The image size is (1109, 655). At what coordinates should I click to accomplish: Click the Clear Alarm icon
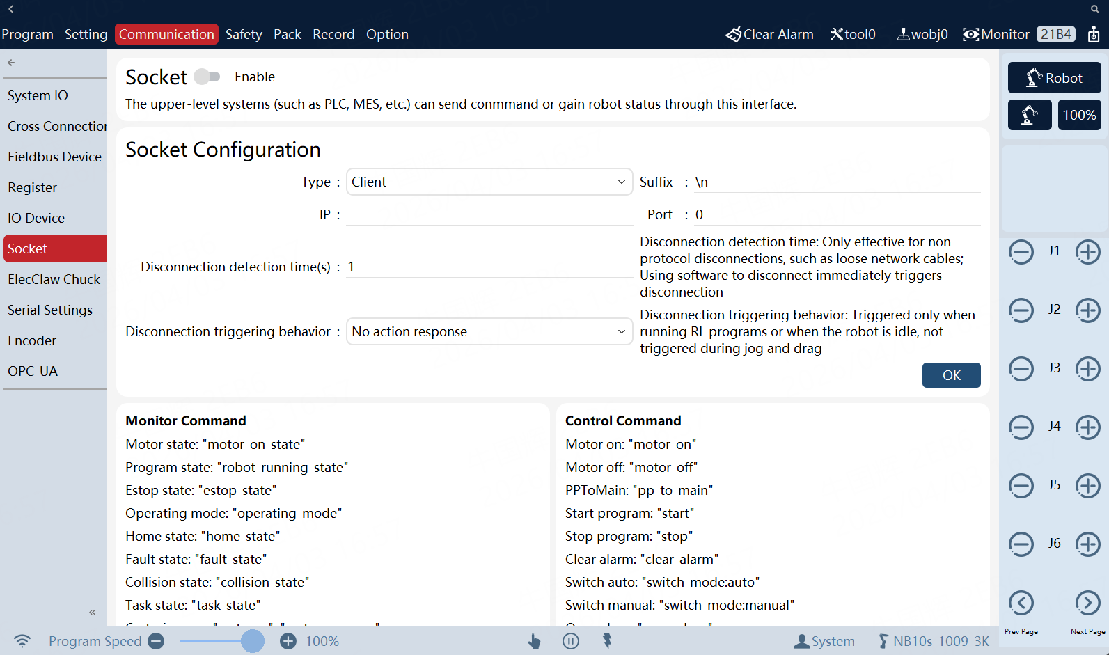[x=733, y=34]
